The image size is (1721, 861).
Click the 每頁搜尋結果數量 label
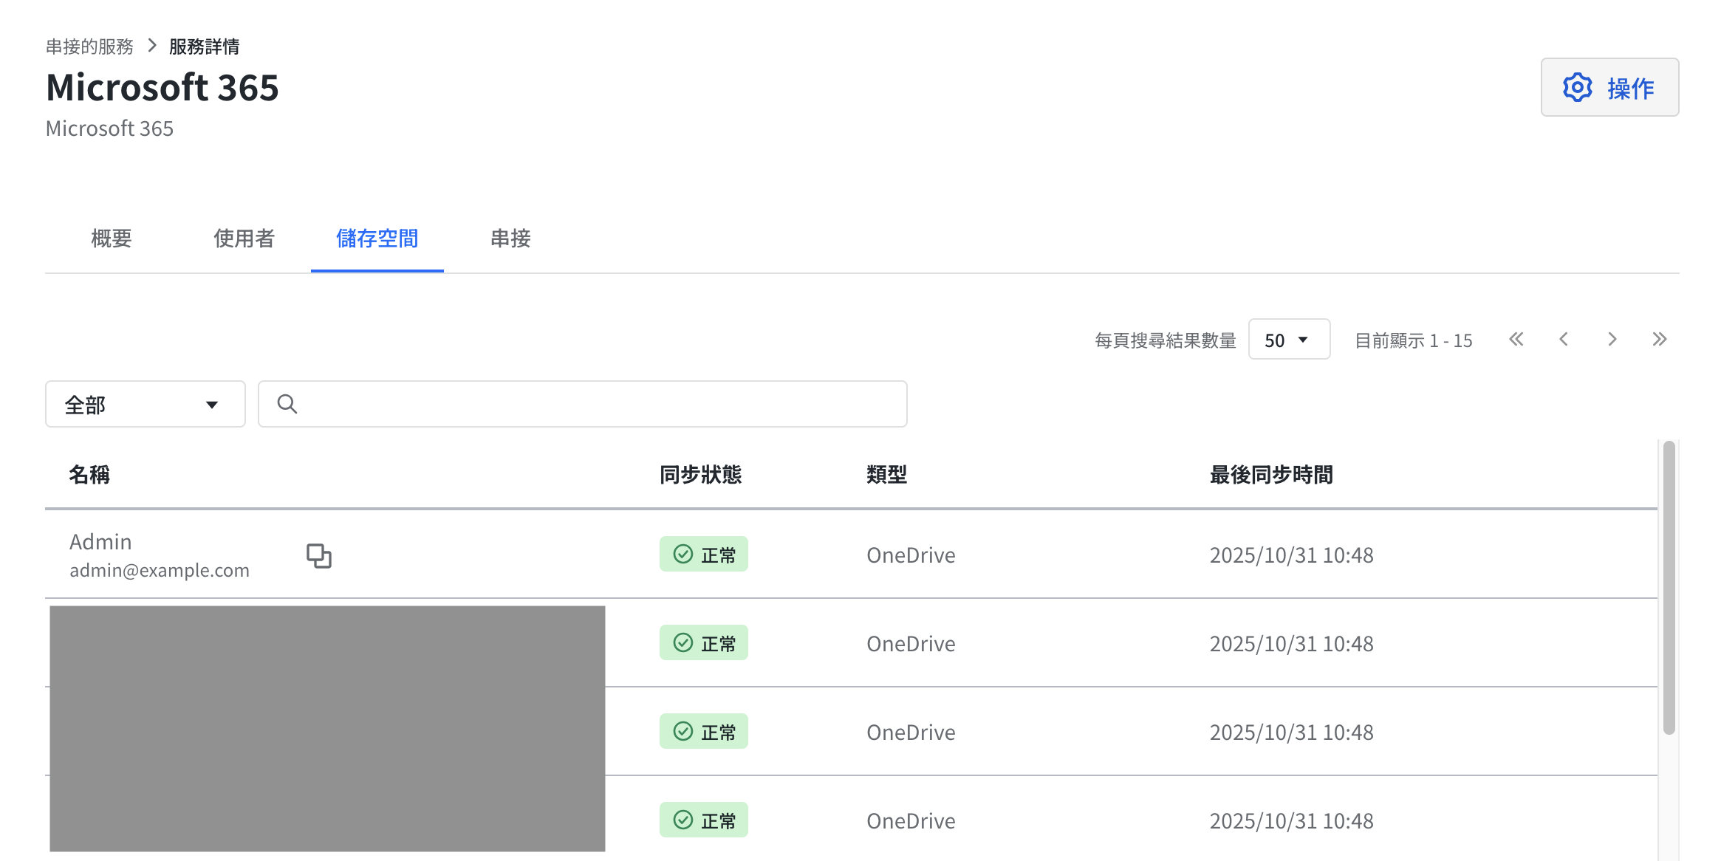tap(1166, 340)
